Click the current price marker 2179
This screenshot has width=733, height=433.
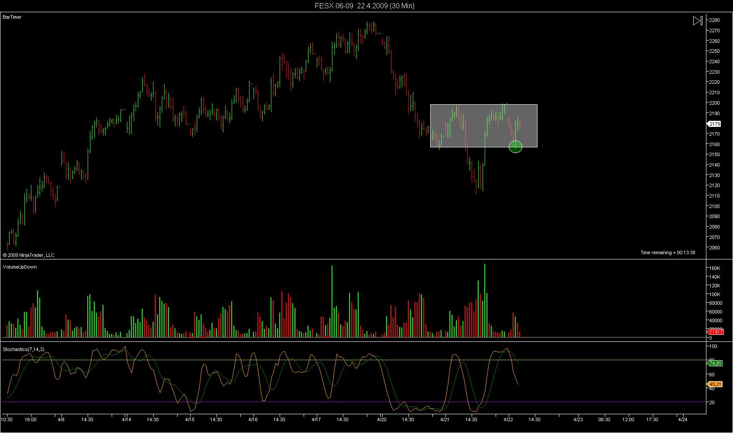pos(714,124)
